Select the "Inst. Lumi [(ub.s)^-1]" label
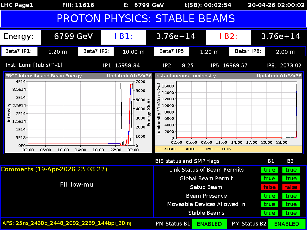Viewport: 307px width, 230px height. click(x=34, y=65)
